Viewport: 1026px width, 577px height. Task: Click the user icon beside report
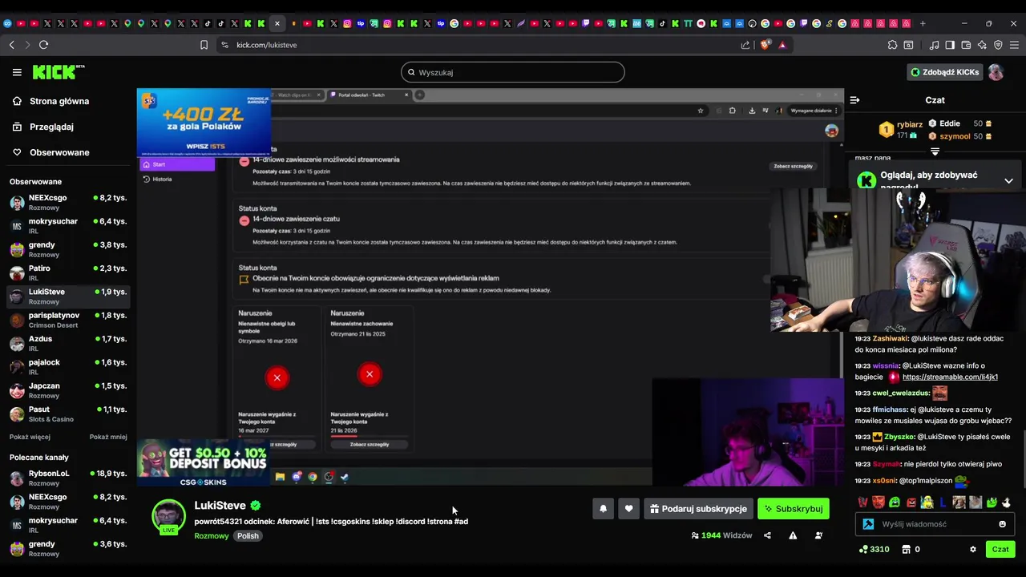click(818, 535)
